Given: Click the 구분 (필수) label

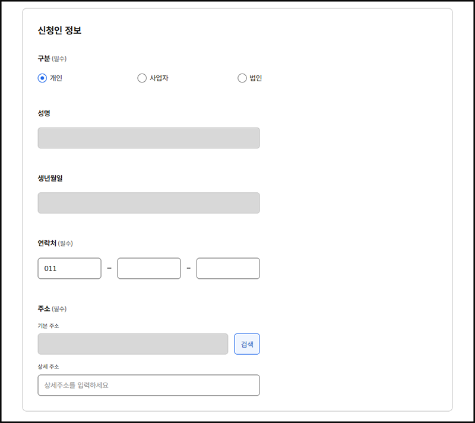Looking at the screenshot, I should (52, 59).
